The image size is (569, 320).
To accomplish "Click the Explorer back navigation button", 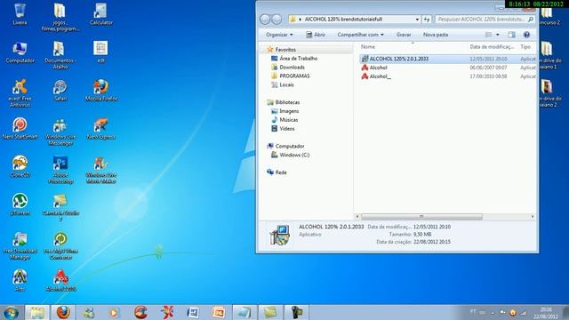I will pyautogui.click(x=265, y=20).
